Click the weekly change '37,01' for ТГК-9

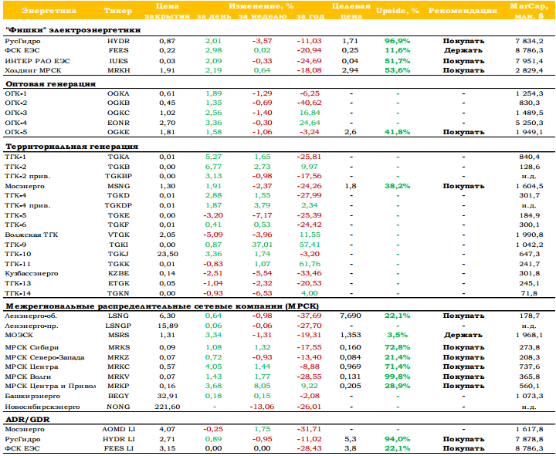262,245
